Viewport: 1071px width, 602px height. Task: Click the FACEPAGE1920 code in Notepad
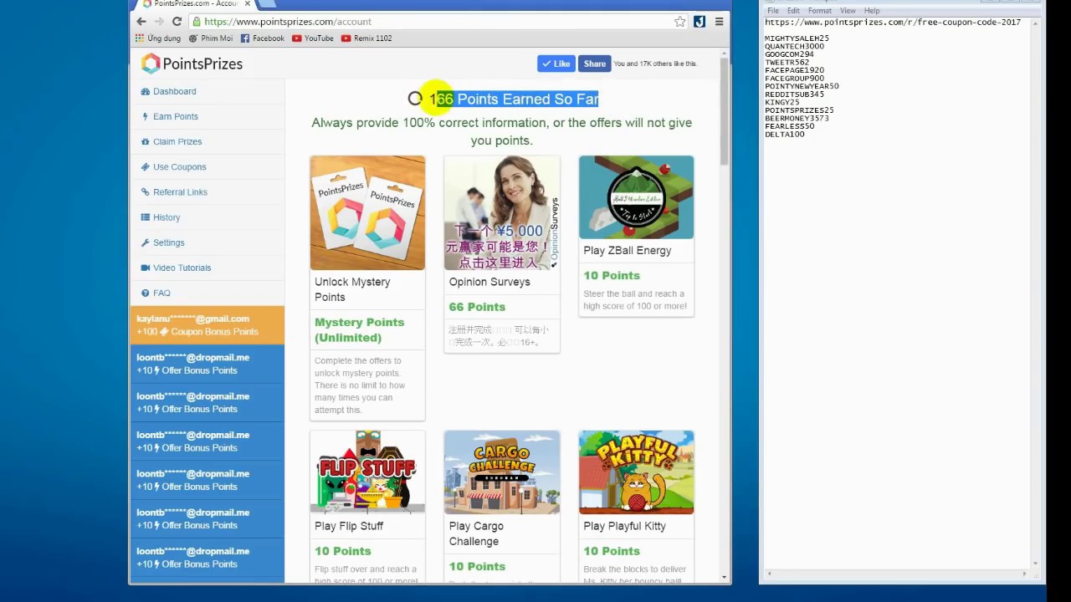point(794,70)
